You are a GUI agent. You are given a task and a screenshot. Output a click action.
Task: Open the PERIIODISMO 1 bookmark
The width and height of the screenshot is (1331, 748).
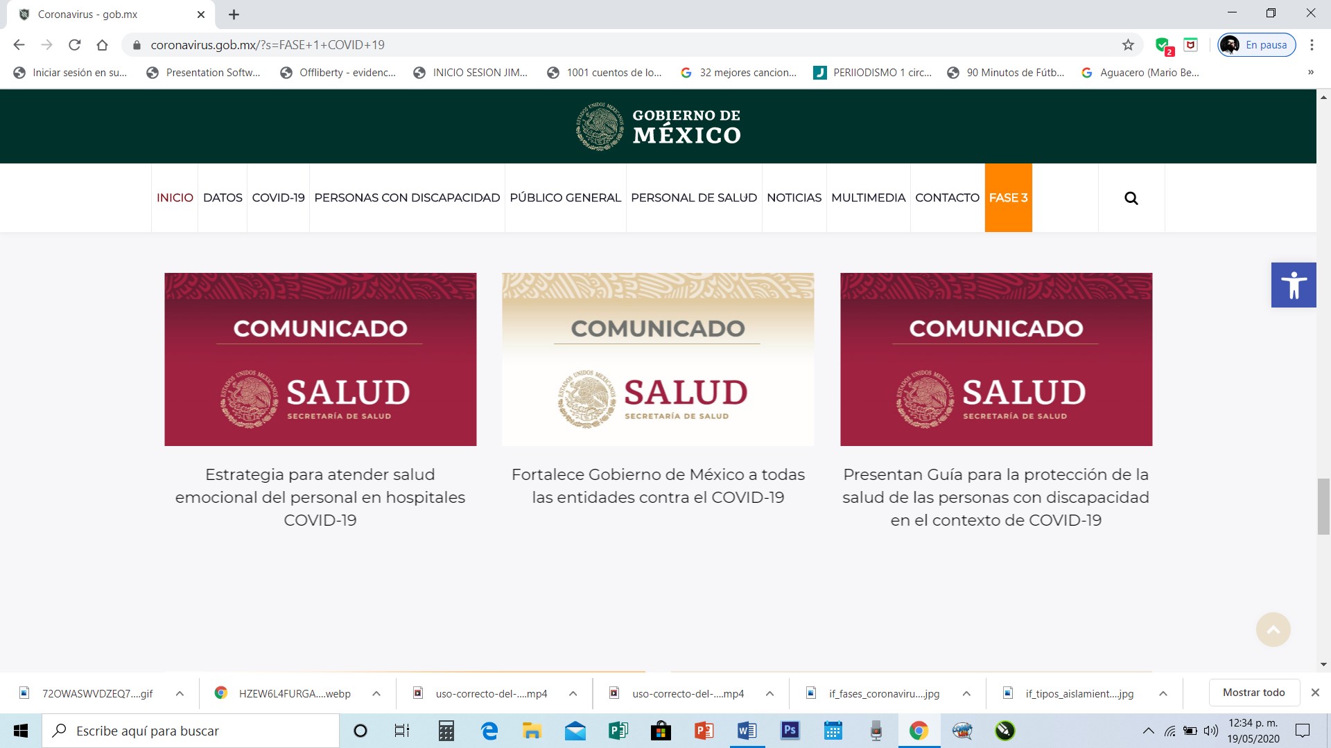click(872, 73)
